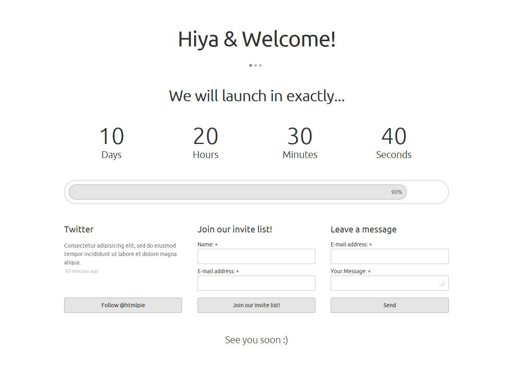
Task: Select the Leave a message heading
Action: click(x=364, y=229)
